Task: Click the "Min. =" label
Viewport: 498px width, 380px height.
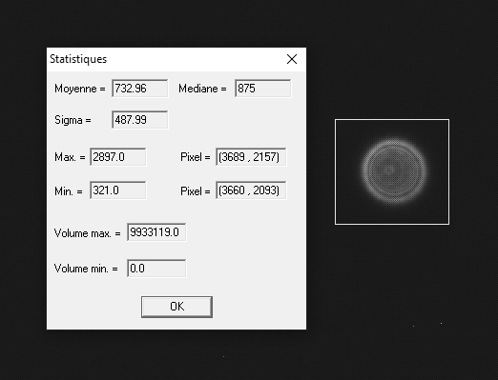Action: pos(69,191)
